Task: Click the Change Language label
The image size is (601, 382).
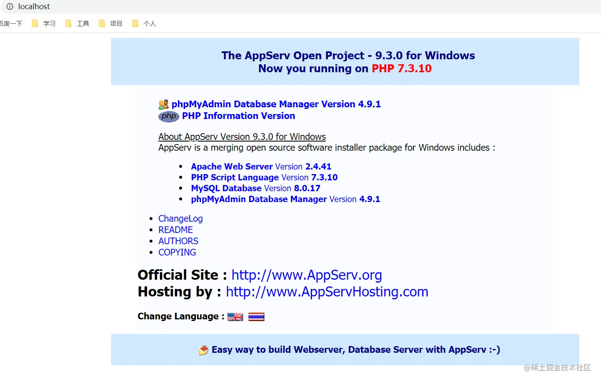Action: 181,316
